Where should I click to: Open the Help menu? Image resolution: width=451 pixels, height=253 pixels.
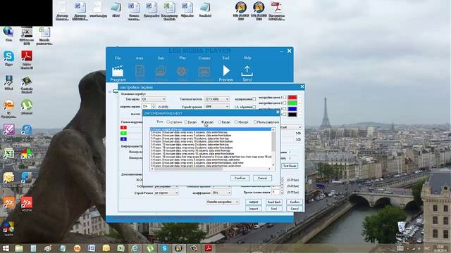click(x=247, y=58)
